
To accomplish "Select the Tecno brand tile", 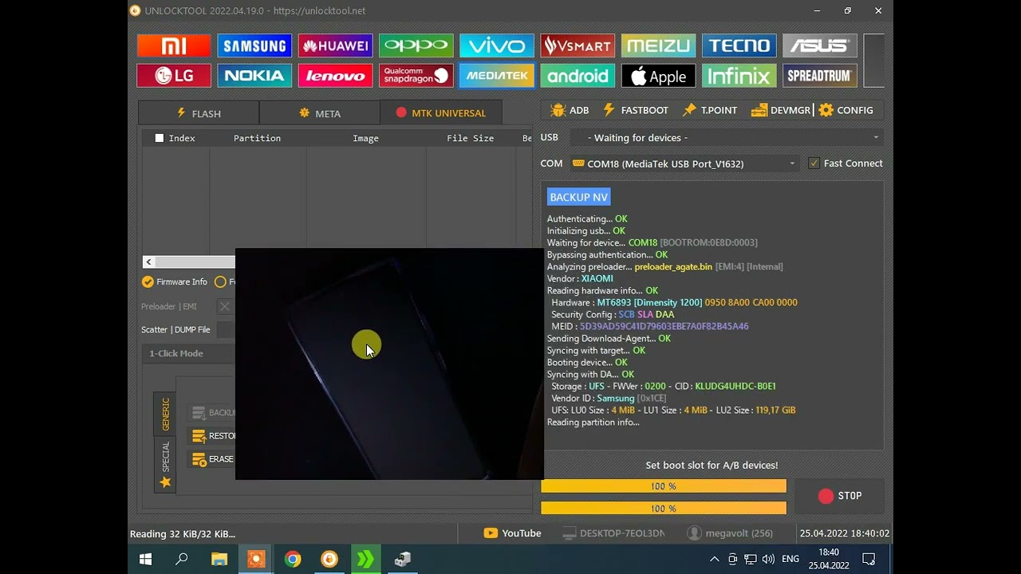I will coord(739,45).
